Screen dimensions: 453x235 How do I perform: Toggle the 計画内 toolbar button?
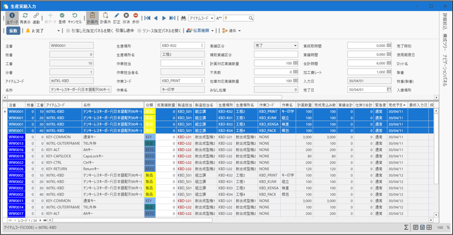pos(92,18)
